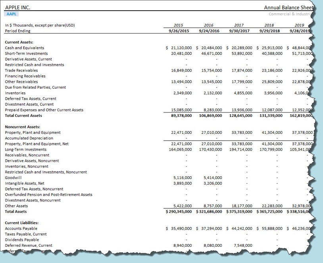This screenshot has height=263, width=323.
Task: Click Overfunded Pension and Post-Retirement Assets label
Action: (x=49, y=194)
